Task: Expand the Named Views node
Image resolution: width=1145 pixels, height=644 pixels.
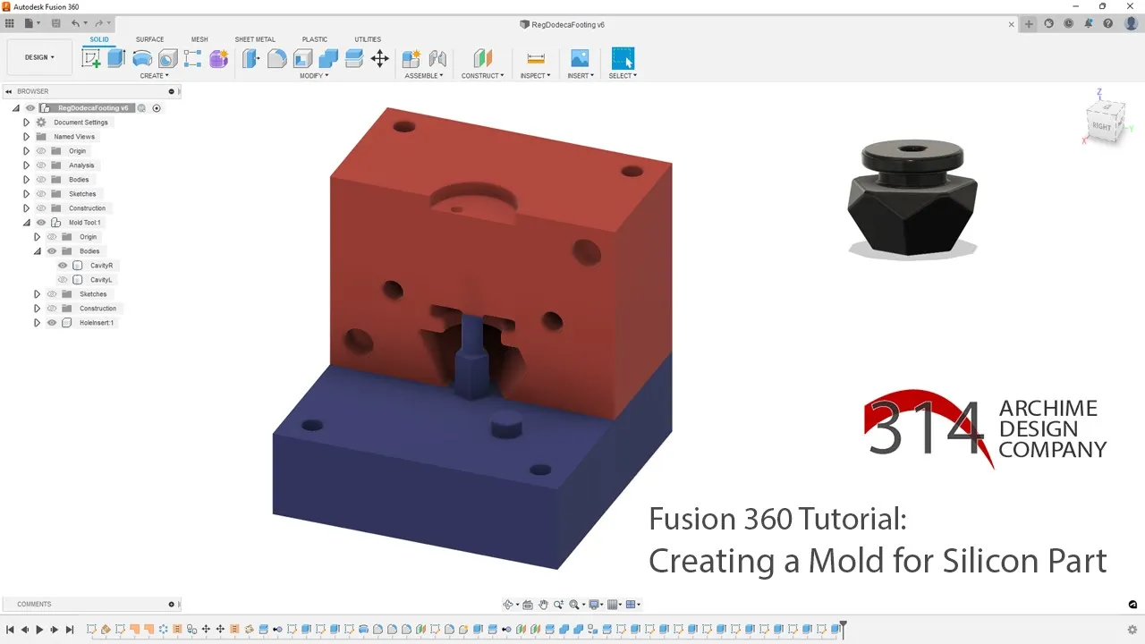Action: pyautogui.click(x=26, y=137)
